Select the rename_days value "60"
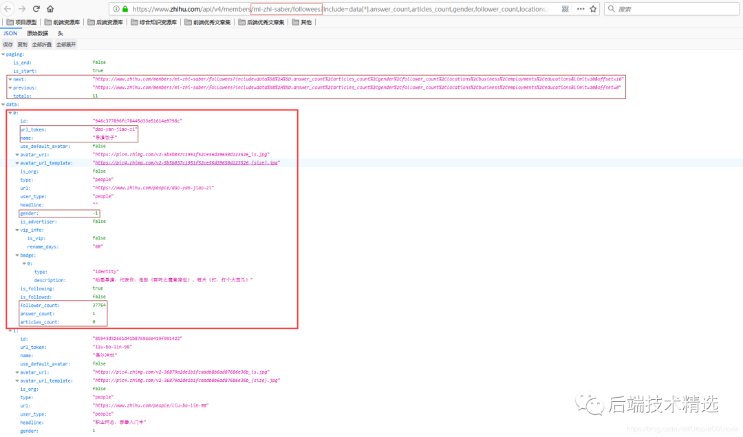 click(x=98, y=246)
